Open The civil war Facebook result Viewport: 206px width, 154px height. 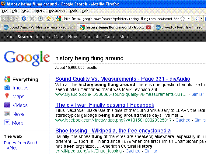tap(105, 105)
